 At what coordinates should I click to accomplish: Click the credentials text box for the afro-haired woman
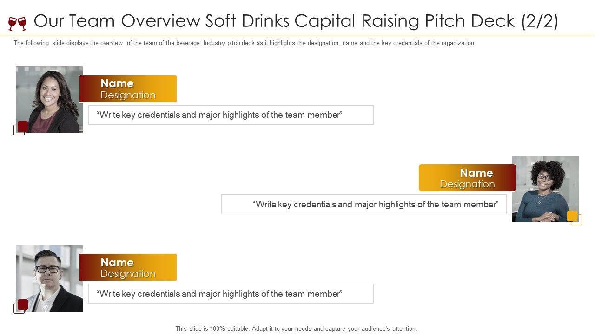364,205
